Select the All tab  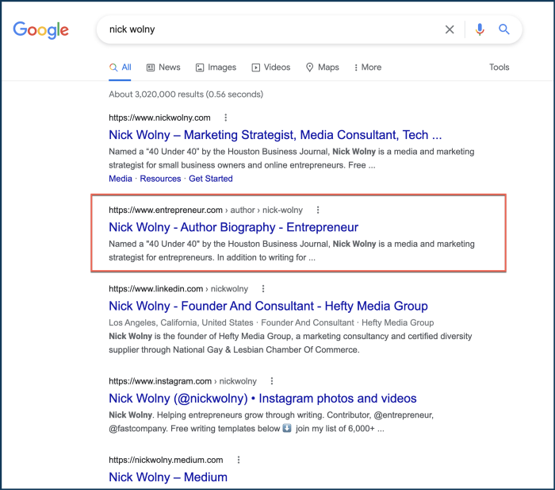(120, 68)
